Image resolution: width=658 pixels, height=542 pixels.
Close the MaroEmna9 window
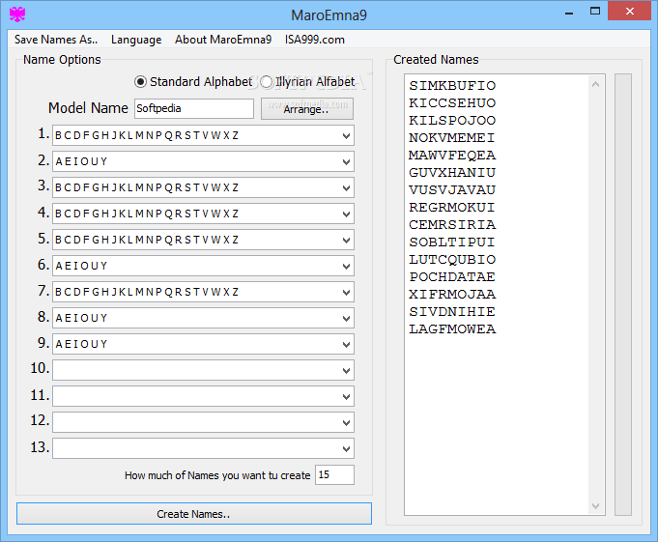pyautogui.click(x=629, y=12)
